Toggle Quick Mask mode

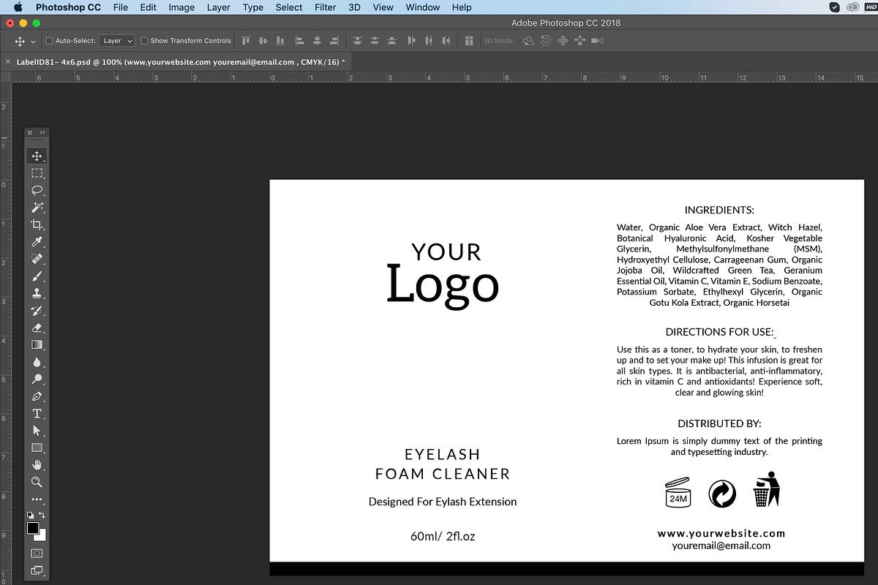coord(37,554)
